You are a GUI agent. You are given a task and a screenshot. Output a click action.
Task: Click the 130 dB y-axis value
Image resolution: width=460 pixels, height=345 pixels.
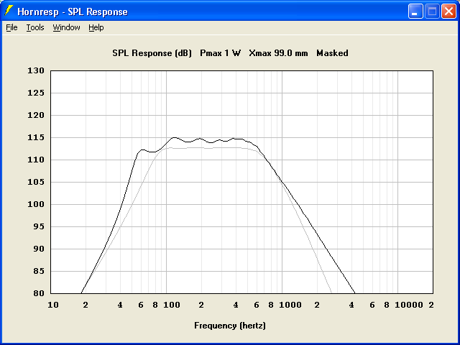point(36,70)
